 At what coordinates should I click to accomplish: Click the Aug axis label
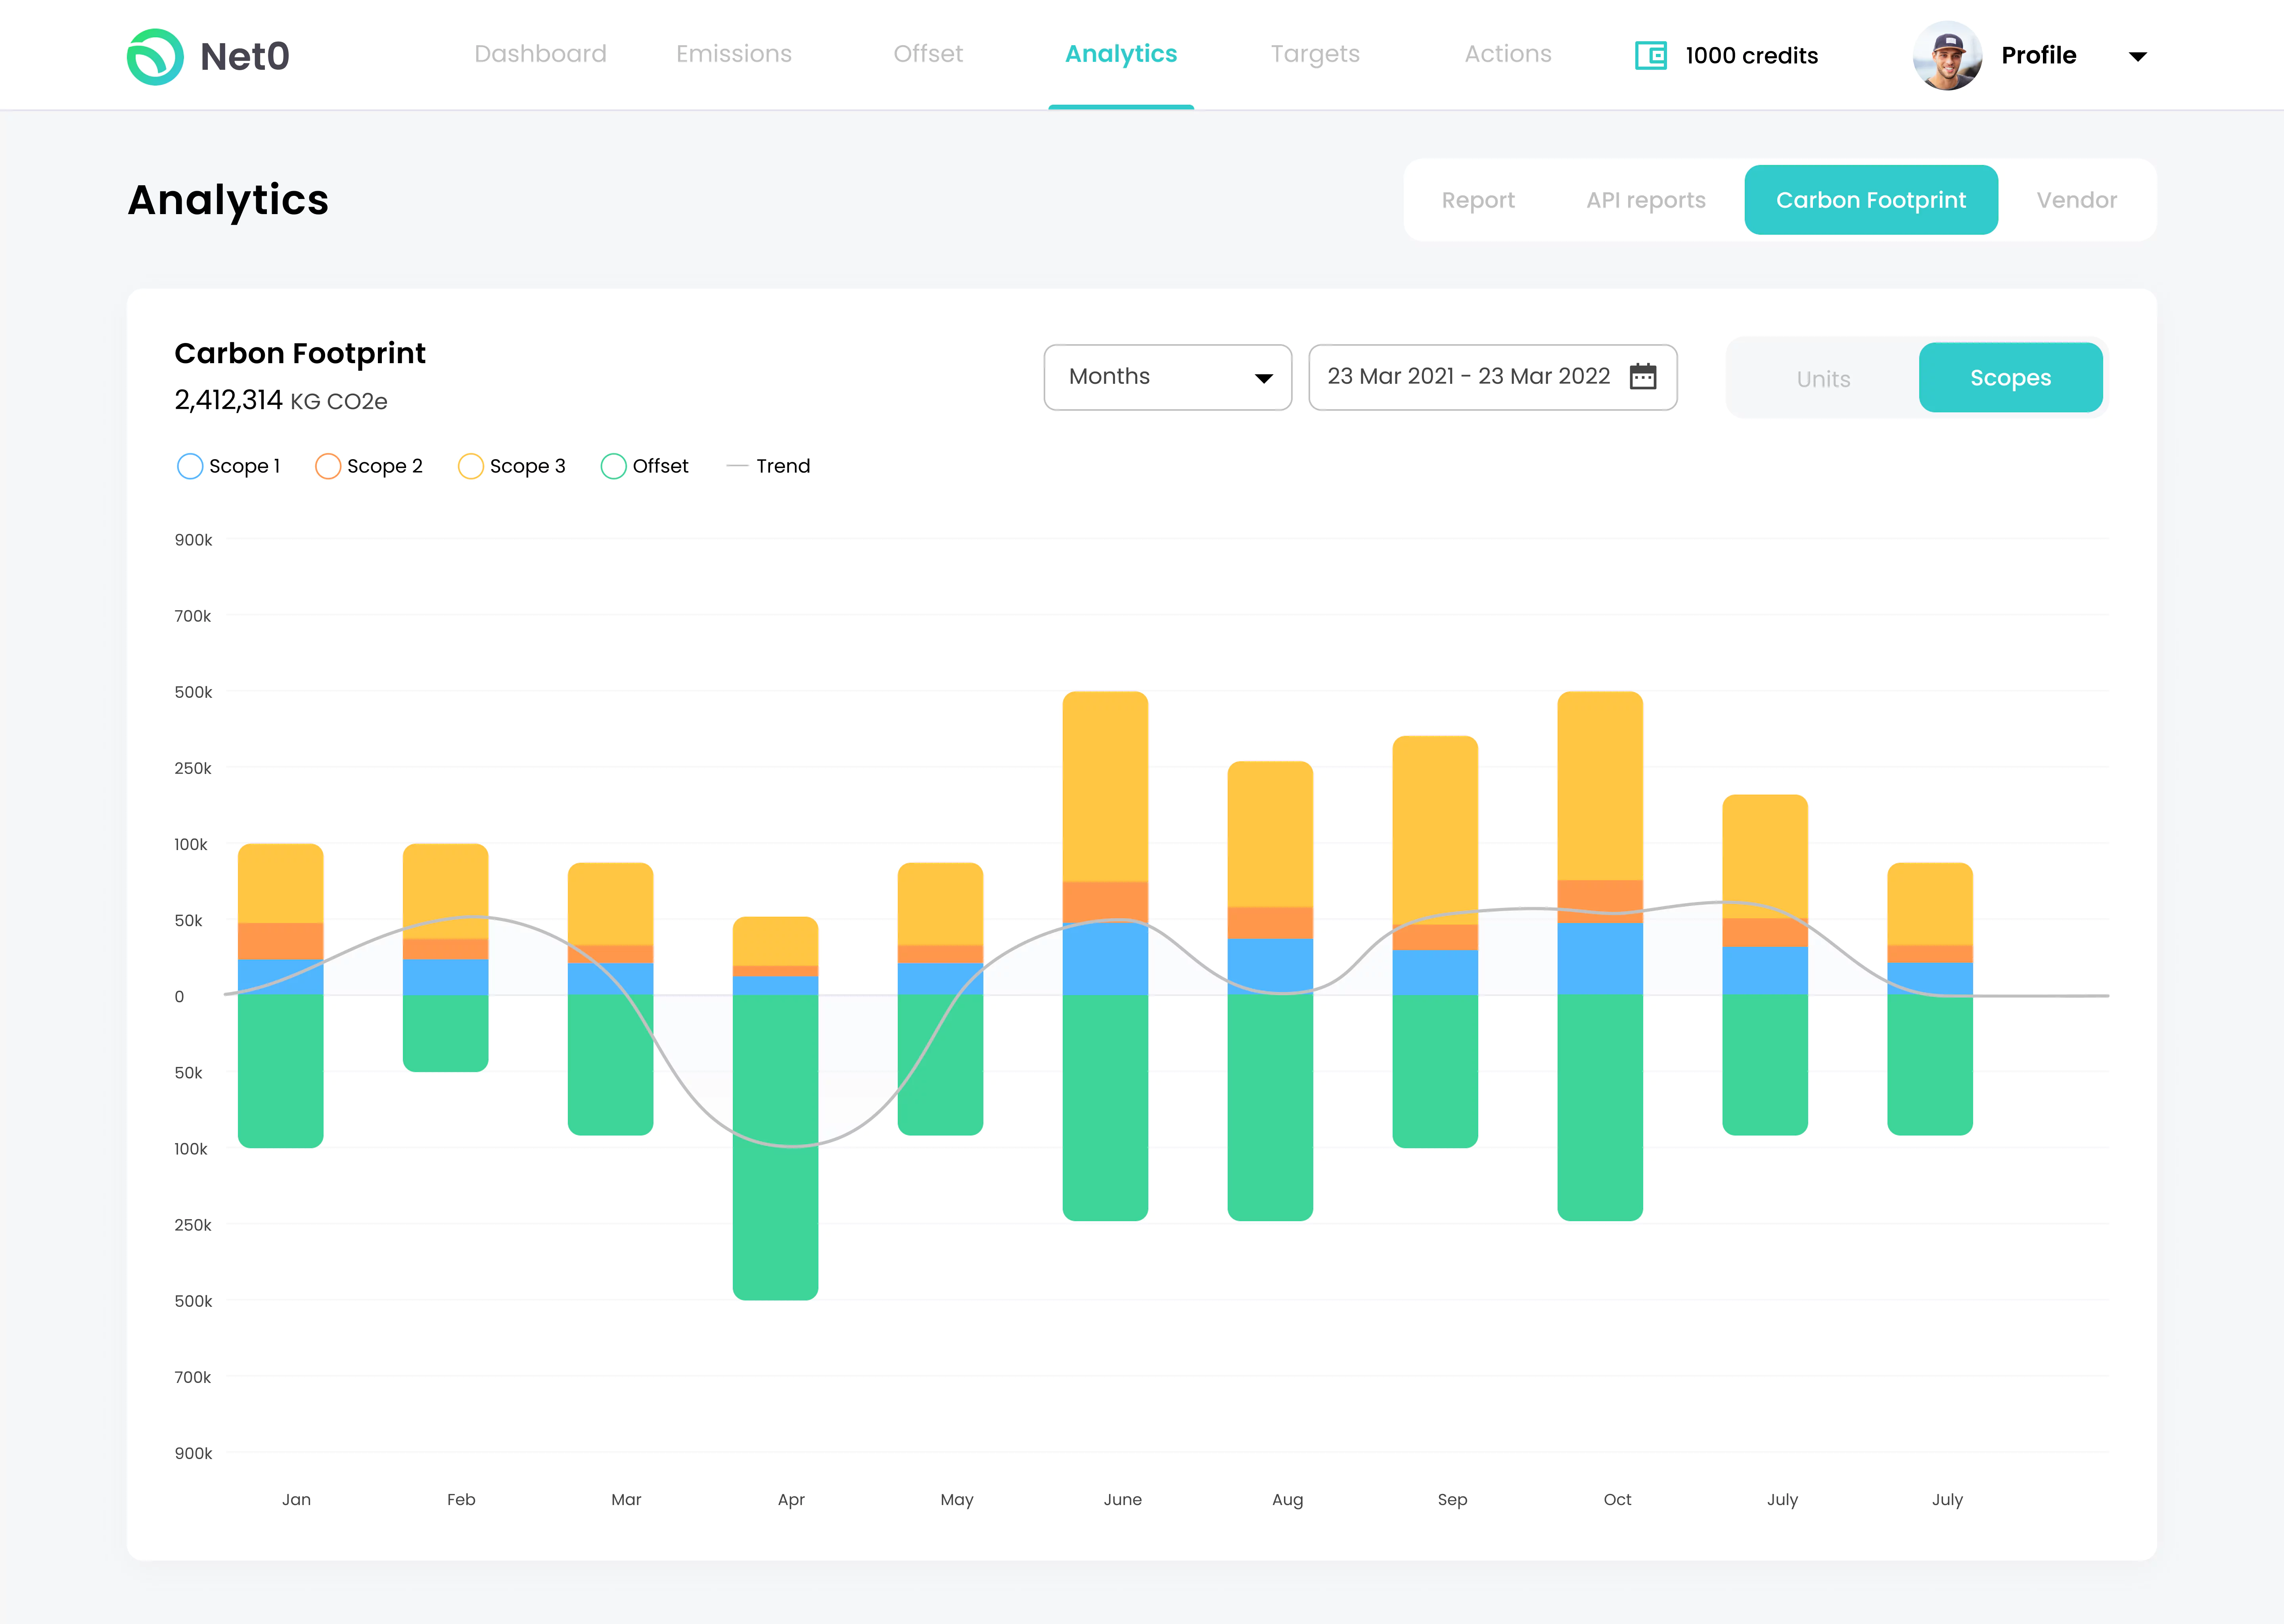pos(1287,1500)
